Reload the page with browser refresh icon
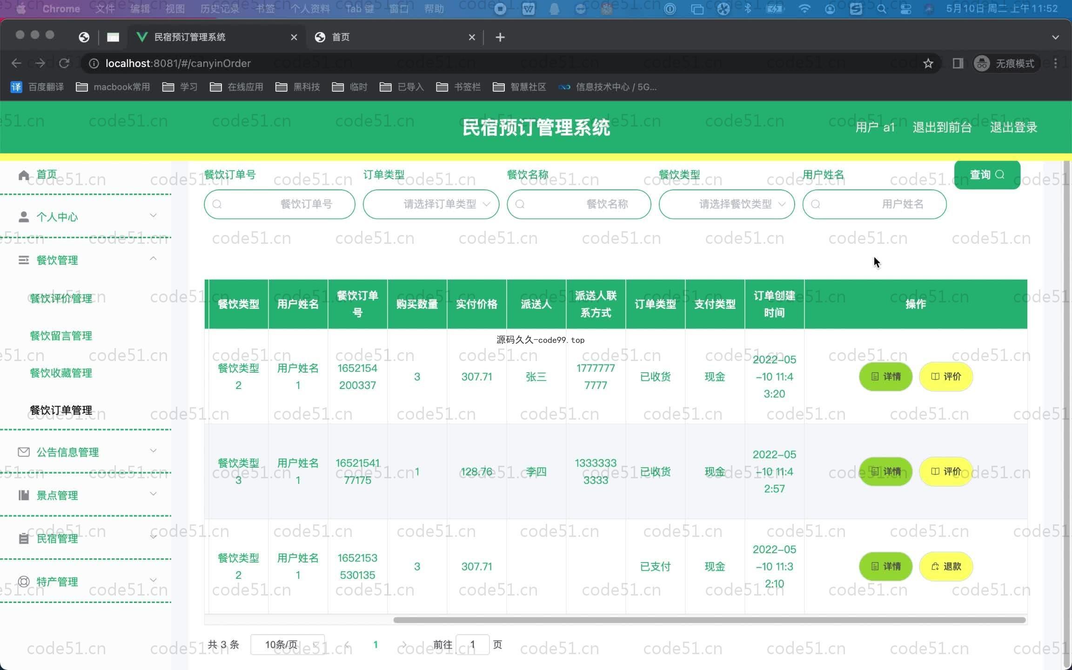This screenshot has height=670, width=1072. click(64, 63)
